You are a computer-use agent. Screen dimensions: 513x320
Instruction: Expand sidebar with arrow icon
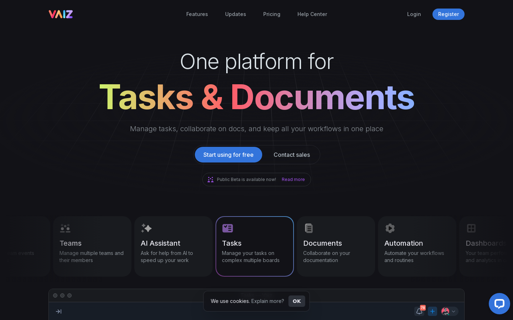[59, 311]
